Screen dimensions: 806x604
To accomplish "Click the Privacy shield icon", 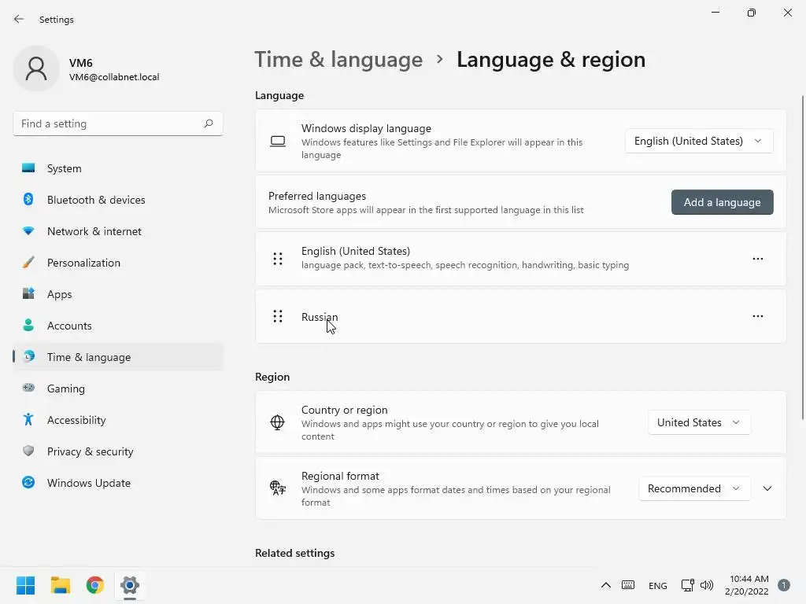I will 28,451.
